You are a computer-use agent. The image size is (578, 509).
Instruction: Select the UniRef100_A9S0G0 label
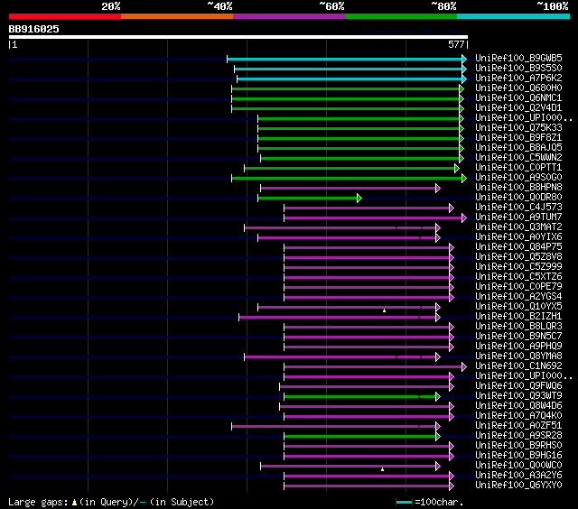tap(518, 177)
